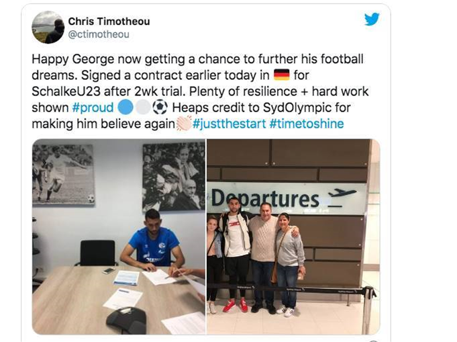The height and width of the screenshot is (342, 457).
Task: Click the white circle emoji
Action: pos(143,107)
